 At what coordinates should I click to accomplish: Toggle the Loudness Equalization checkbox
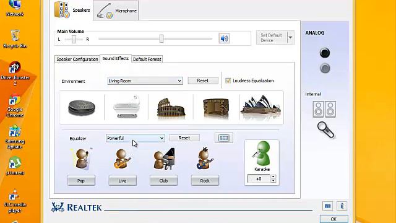point(228,81)
